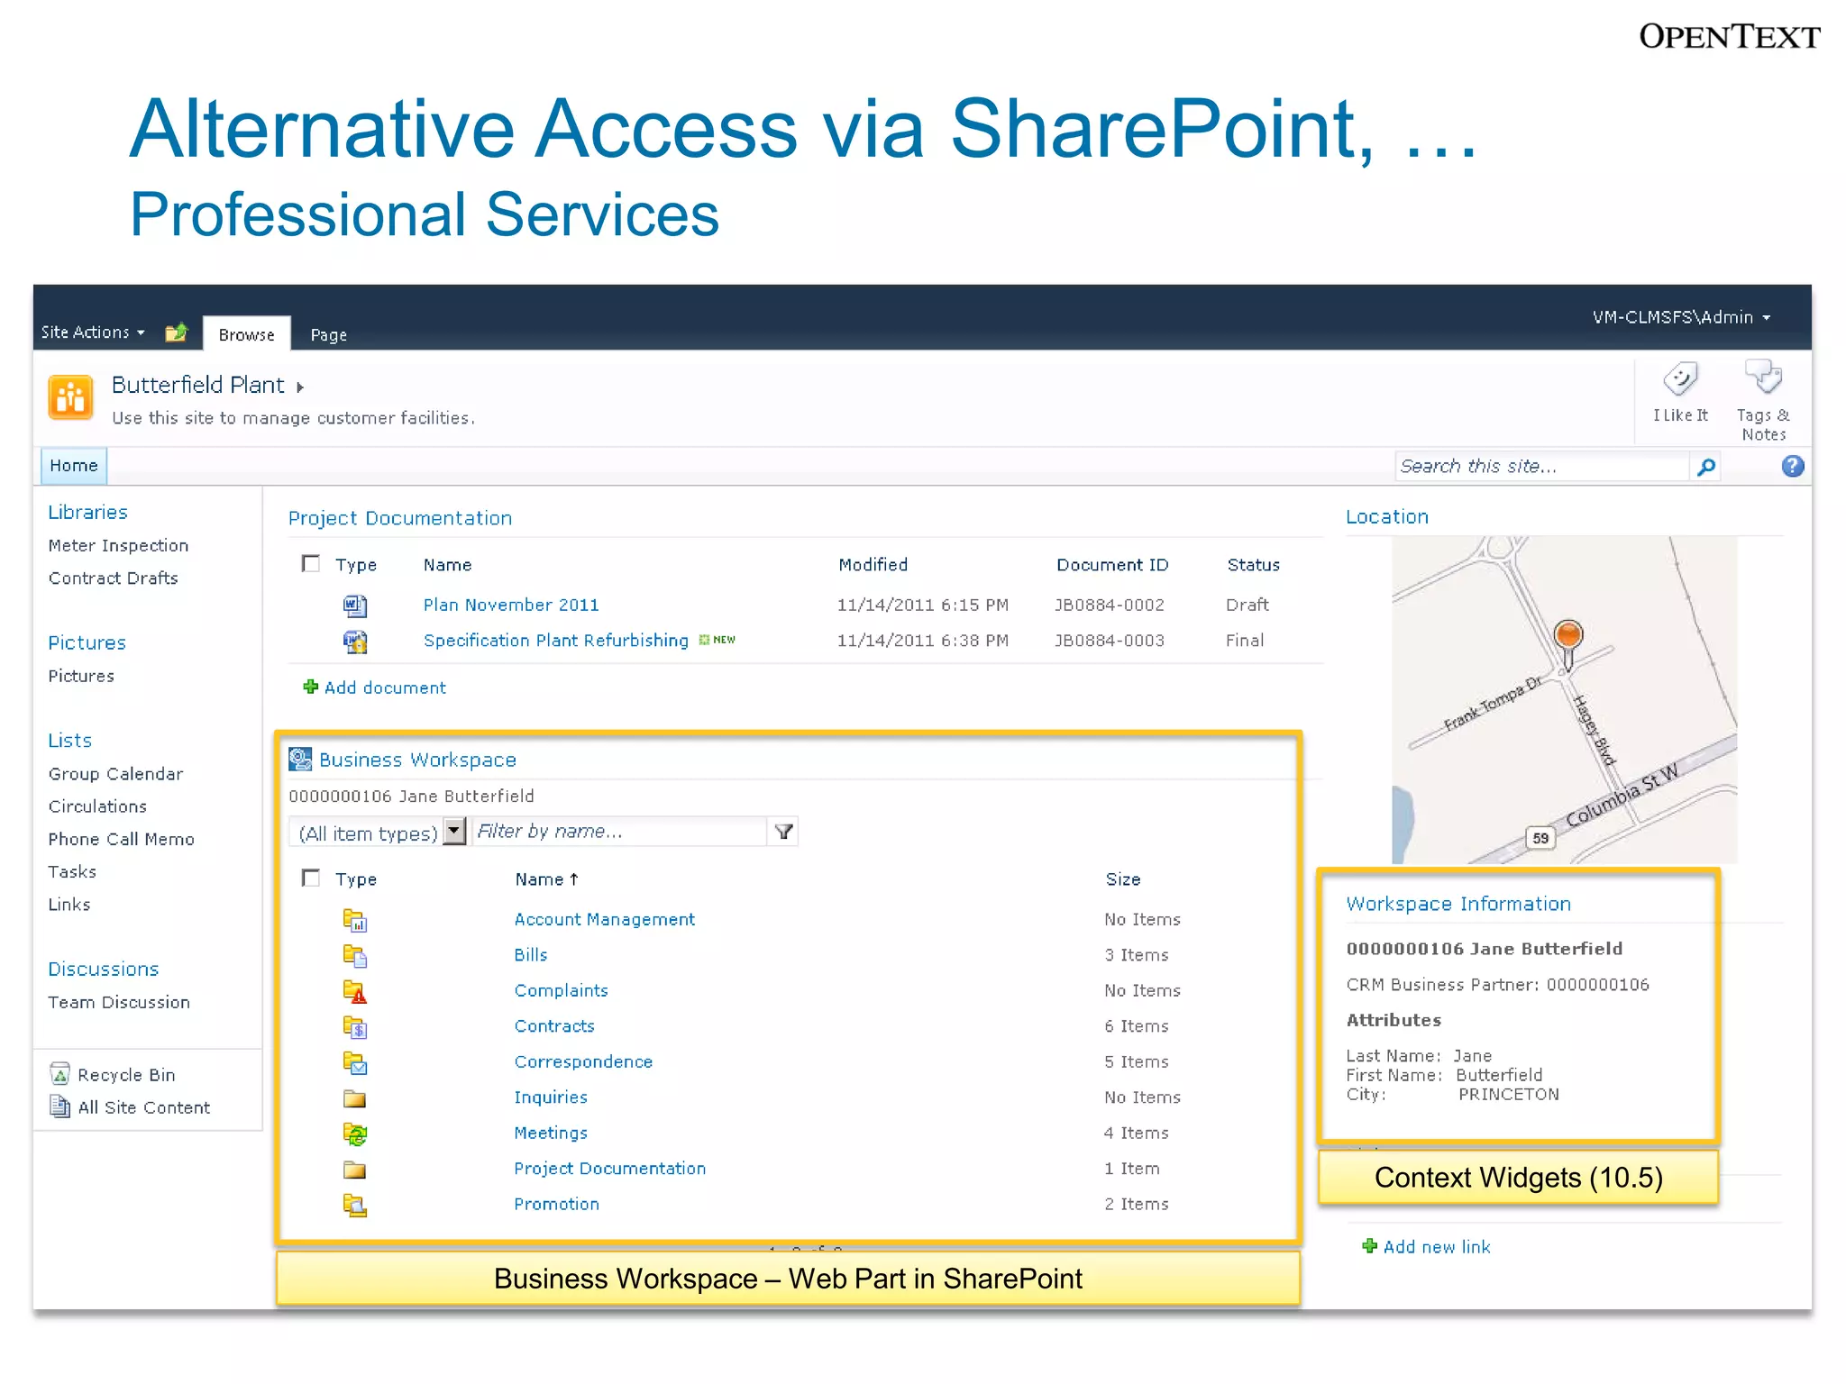Click the Location map image
This screenshot has height=1384, width=1846.
click(x=1564, y=700)
